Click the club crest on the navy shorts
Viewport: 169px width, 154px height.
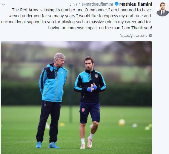click(83, 110)
